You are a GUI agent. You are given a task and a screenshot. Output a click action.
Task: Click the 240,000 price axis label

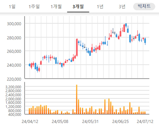(14, 65)
